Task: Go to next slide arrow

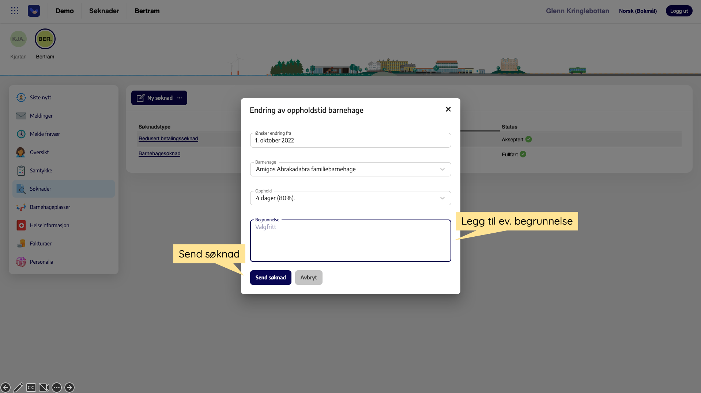Action: [69, 387]
